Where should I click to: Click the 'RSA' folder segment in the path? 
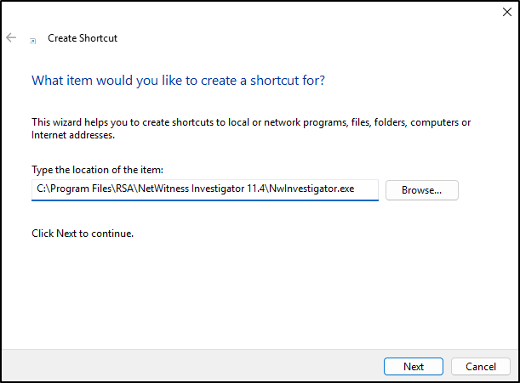[125, 189]
